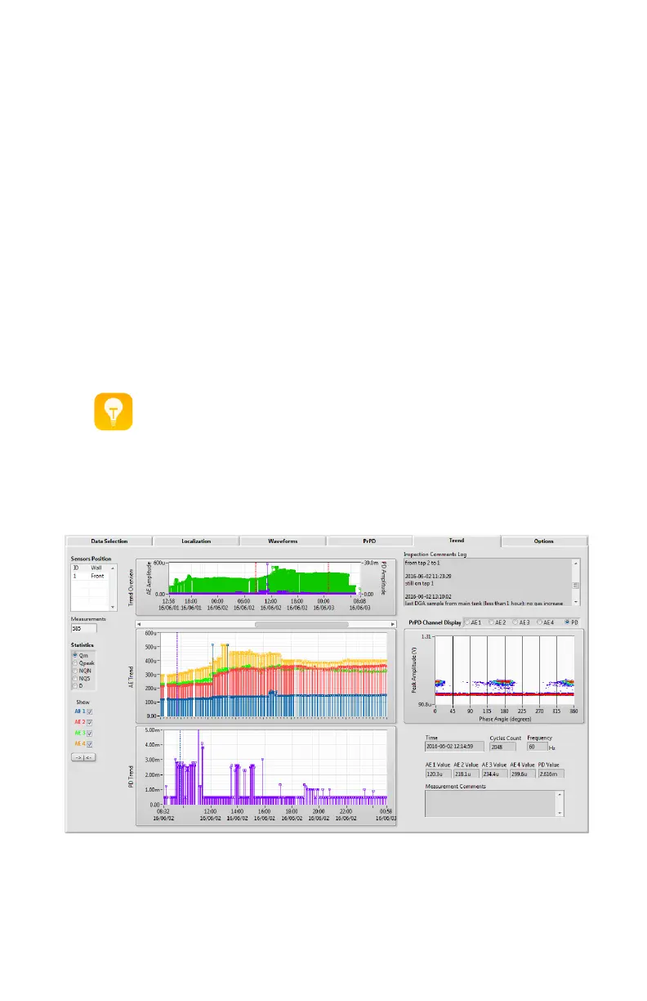Select the Trend tab

457,541
